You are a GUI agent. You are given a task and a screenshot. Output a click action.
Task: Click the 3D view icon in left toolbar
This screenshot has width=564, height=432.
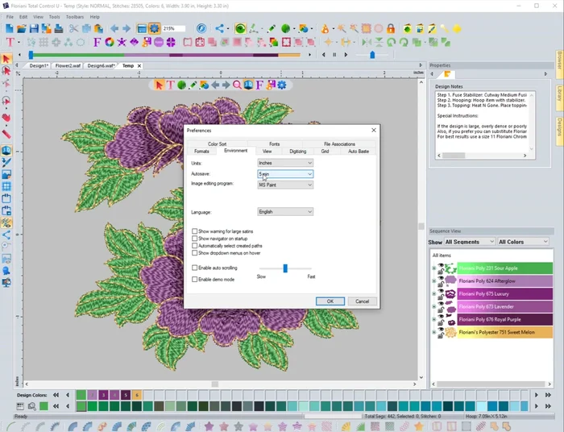[x=6, y=150]
